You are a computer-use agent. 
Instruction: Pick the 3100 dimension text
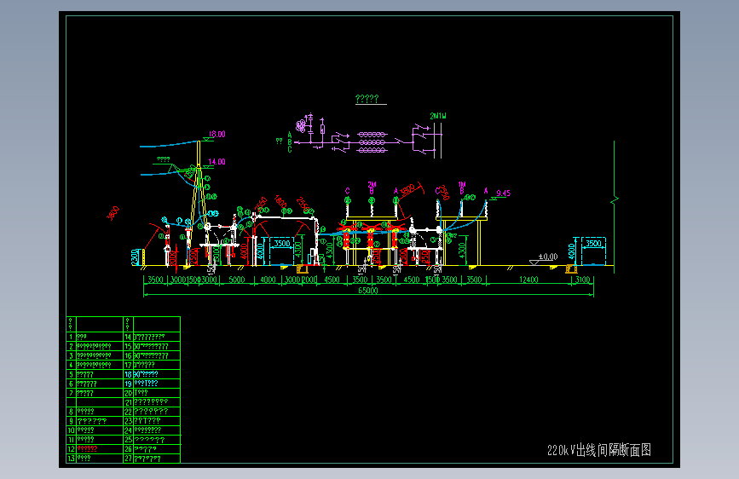[x=583, y=280]
